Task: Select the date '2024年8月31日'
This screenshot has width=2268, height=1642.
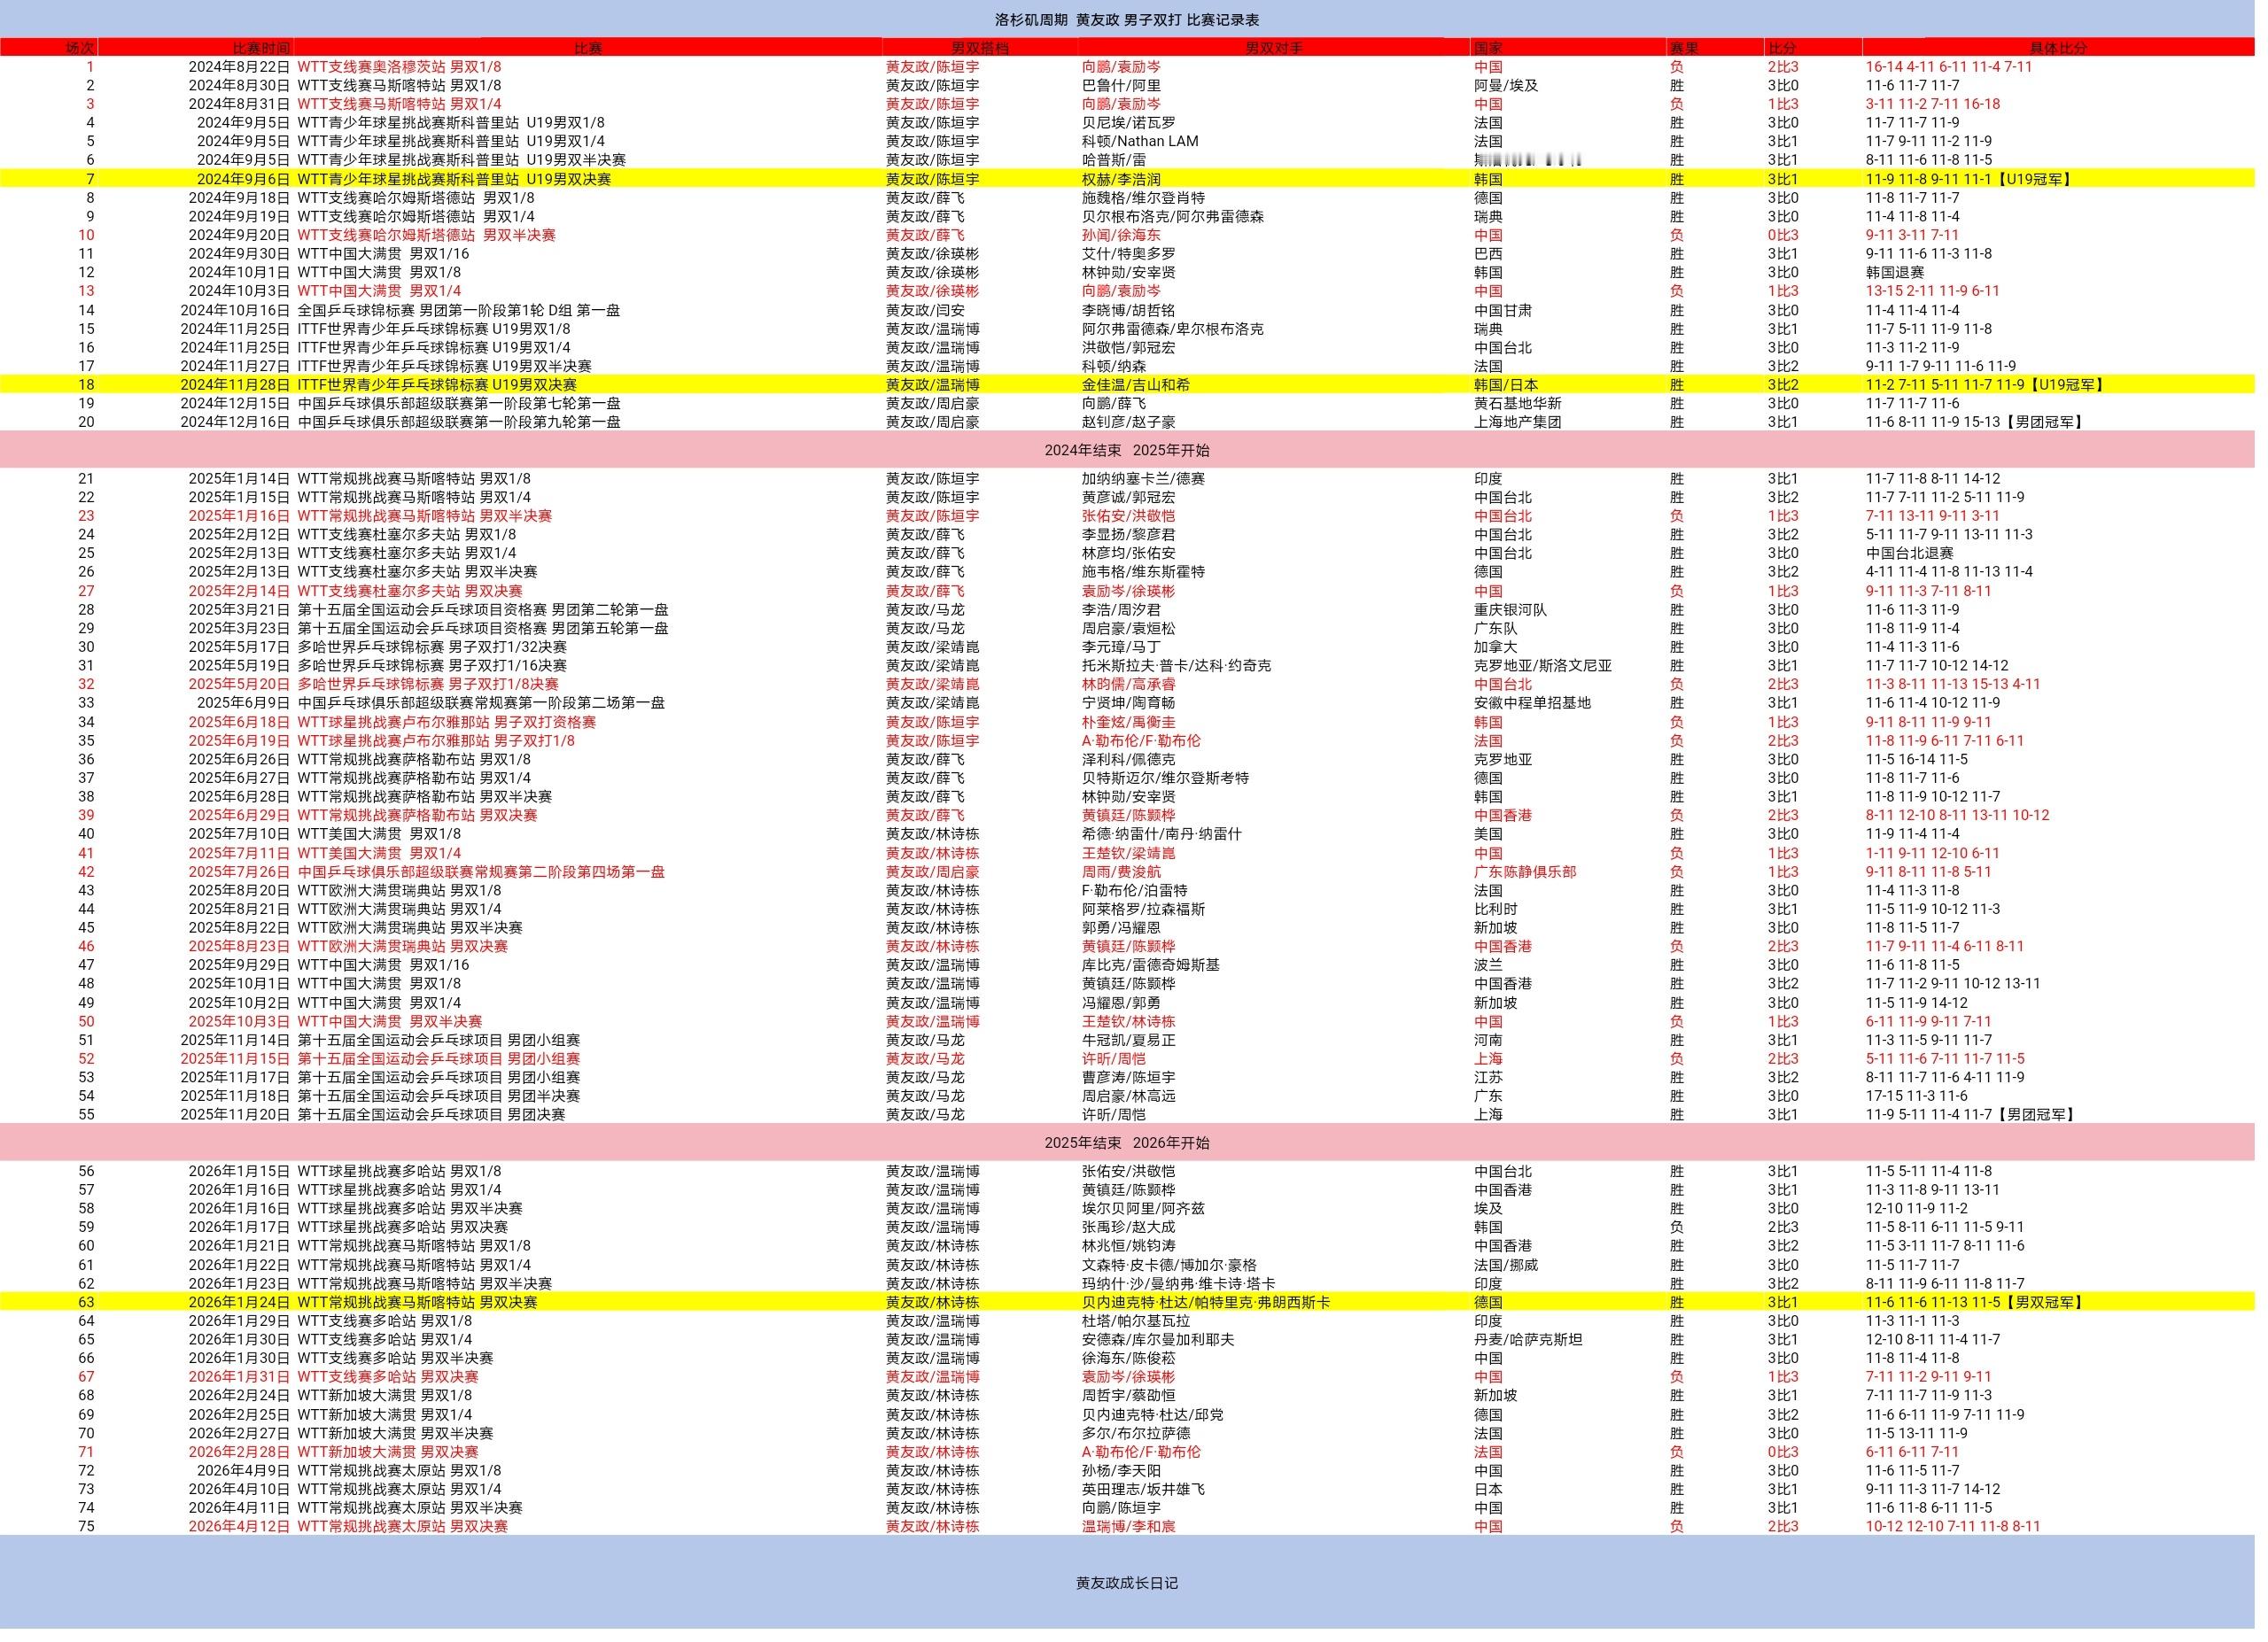Action: (x=240, y=104)
